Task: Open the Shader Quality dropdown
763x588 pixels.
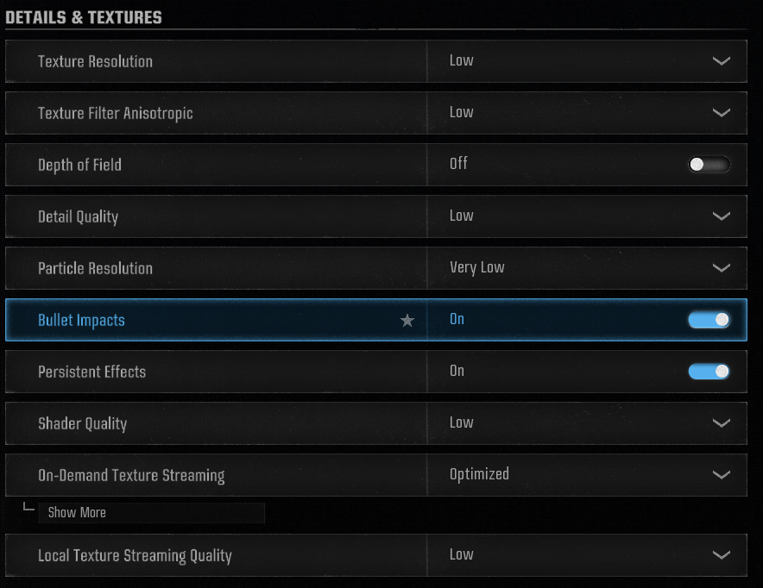Action: pos(721,423)
